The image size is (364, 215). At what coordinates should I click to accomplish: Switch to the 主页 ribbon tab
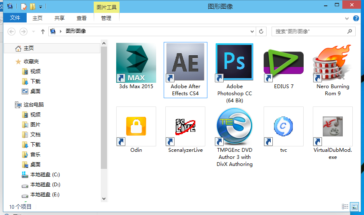click(x=37, y=18)
